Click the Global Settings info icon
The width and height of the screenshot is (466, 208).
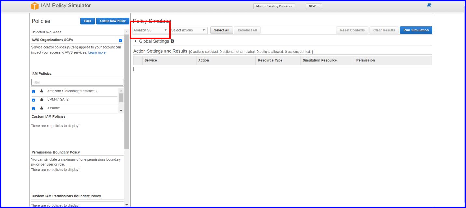tap(172, 41)
